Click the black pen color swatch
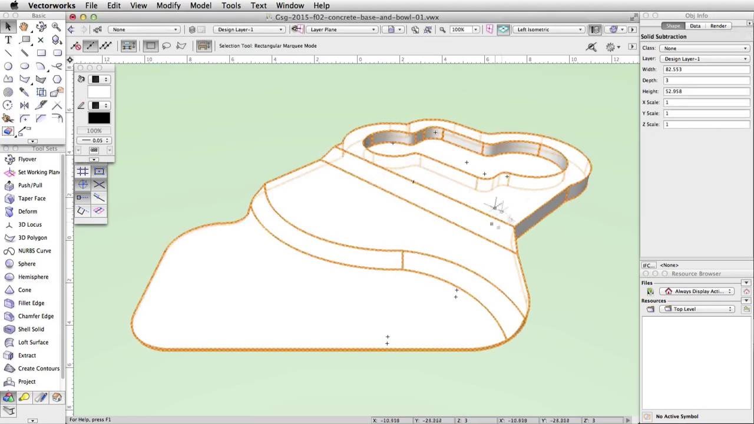The height and width of the screenshot is (424, 754). tap(98, 118)
